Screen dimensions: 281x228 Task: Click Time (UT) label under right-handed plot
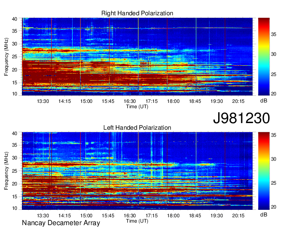[x=137, y=107]
